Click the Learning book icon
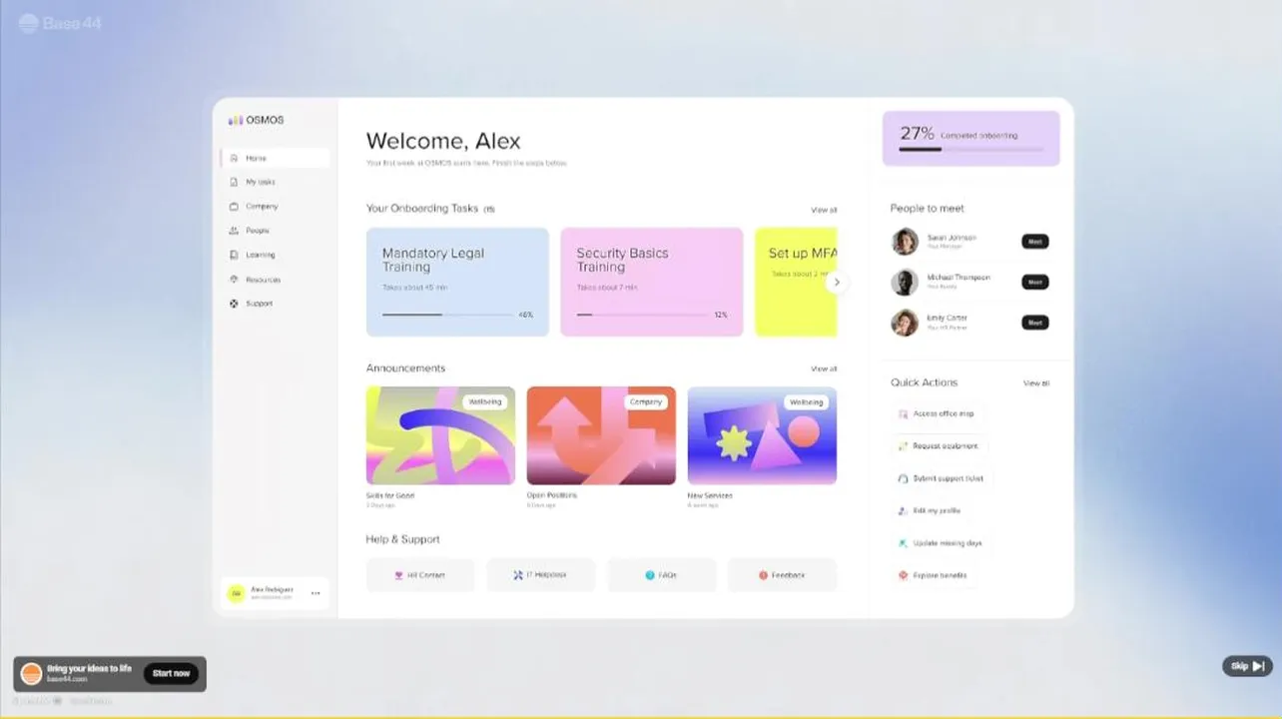The width and height of the screenshot is (1282, 719). (234, 255)
